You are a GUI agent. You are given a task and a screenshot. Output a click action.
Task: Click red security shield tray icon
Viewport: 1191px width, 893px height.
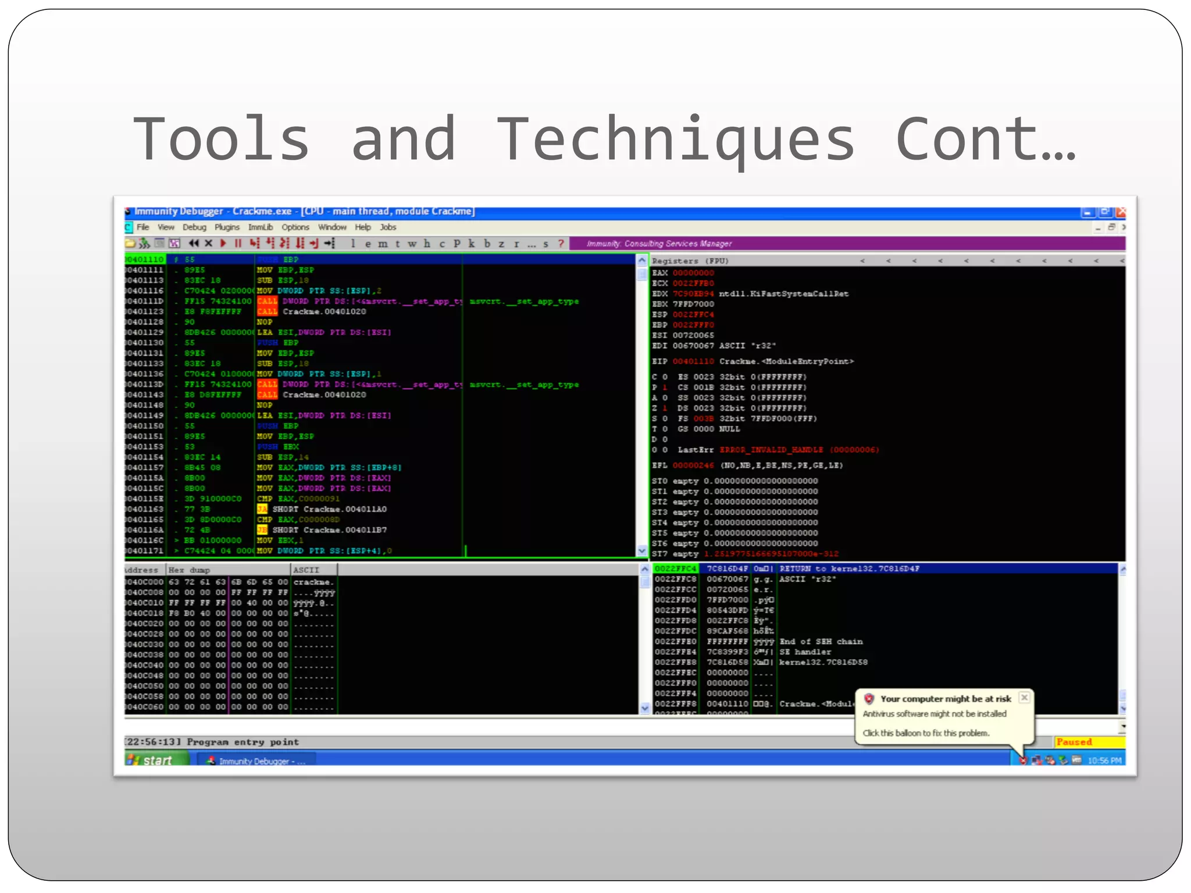(x=1023, y=760)
